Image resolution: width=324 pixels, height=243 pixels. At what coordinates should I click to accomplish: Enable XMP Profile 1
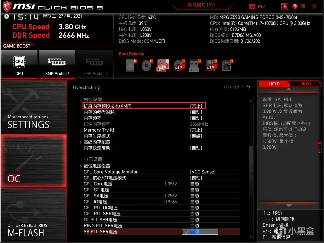tap(57, 64)
